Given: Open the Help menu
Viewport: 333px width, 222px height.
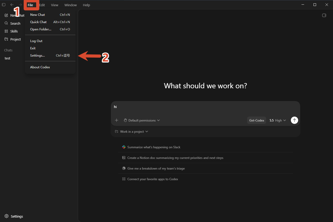Looking at the screenshot, I should pos(86,5).
